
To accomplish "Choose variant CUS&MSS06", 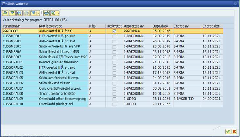I will point(20,52).
